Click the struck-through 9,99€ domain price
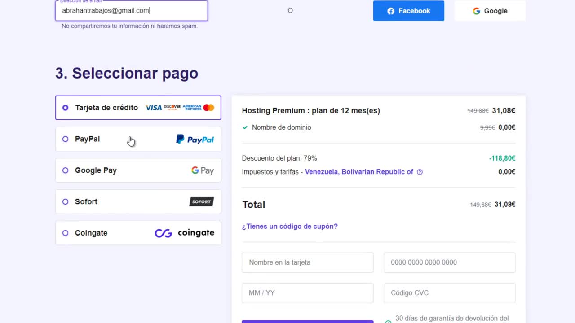Viewport: 575px width, 323px height. click(x=487, y=127)
